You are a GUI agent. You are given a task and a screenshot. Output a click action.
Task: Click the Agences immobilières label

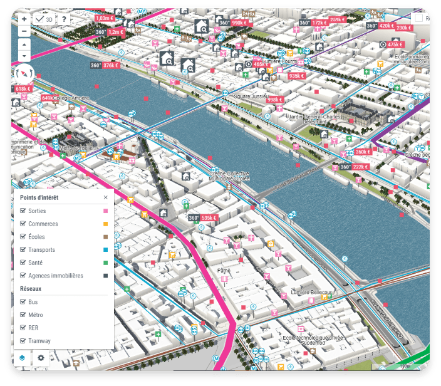click(x=56, y=276)
